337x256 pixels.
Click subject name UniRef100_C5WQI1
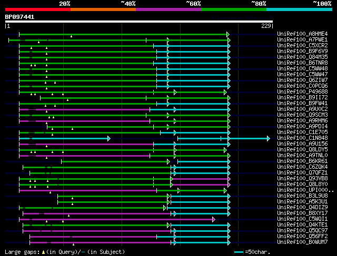tap(302, 219)
